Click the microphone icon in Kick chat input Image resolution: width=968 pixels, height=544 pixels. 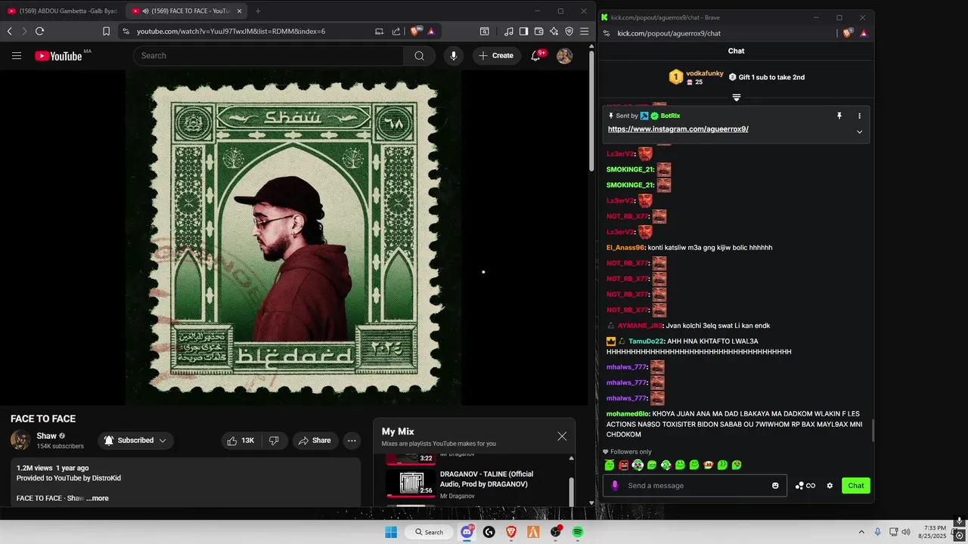point(615,486)
